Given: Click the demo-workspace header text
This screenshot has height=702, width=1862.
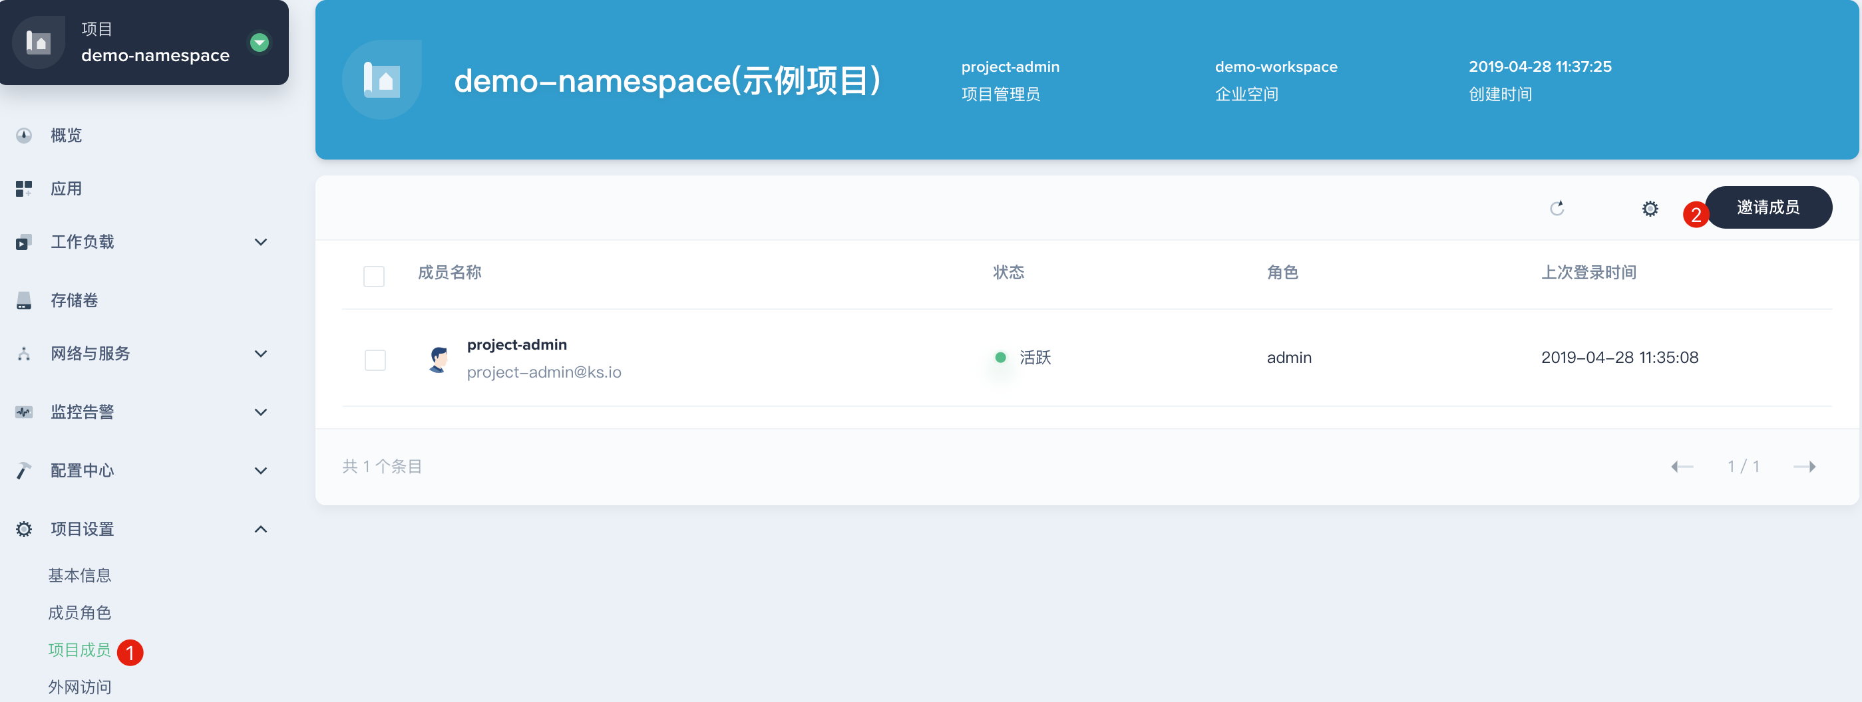Looking at the screenshot, I should 1276,67.
